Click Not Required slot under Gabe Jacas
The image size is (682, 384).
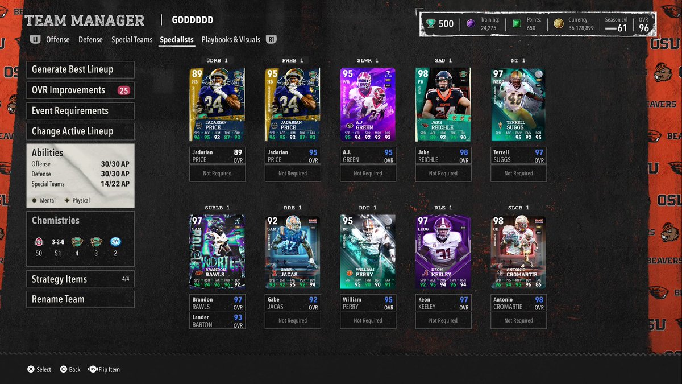[293, 321]
